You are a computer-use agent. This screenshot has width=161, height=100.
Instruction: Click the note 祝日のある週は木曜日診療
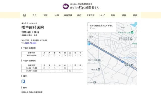click(x=32, y=92)
